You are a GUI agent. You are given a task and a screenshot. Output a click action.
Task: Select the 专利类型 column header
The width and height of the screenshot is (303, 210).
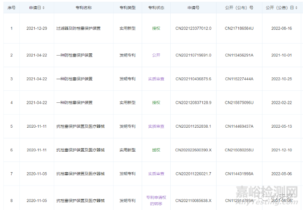(x=127, y=8)
